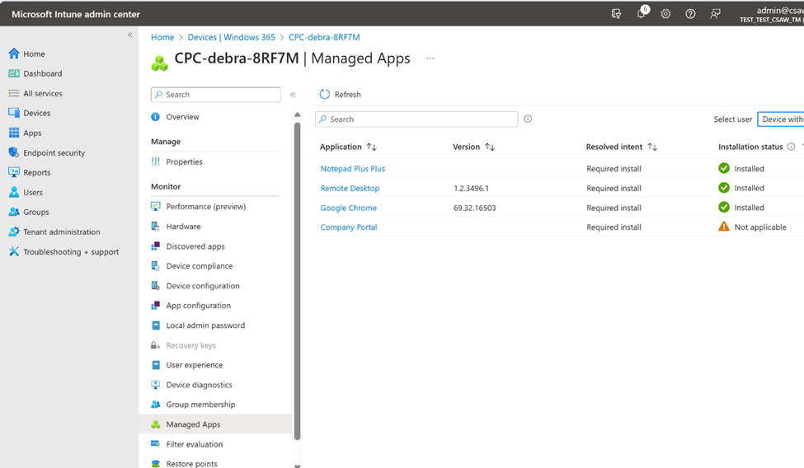Open Company Portal app link
804x468 pixels.
tap(348, 227)
